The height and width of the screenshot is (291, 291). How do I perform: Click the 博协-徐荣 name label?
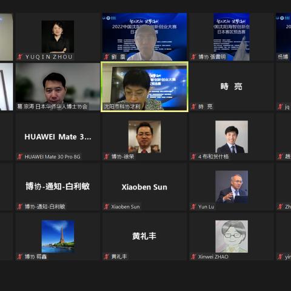(122, 156)
